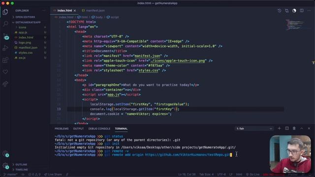Follow the styles.css href link

pos(148,70)
